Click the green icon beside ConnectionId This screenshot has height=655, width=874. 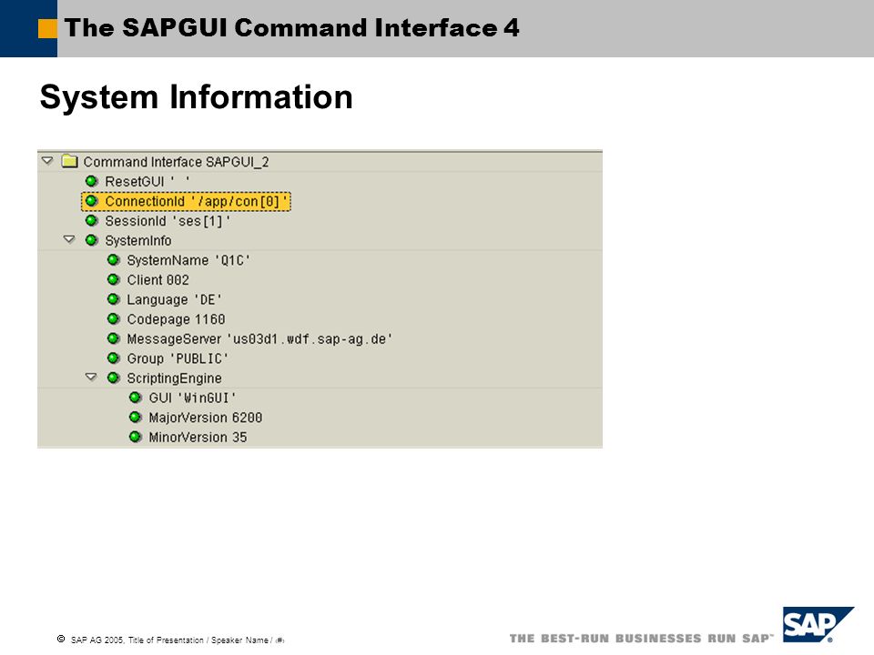point(91,201)
